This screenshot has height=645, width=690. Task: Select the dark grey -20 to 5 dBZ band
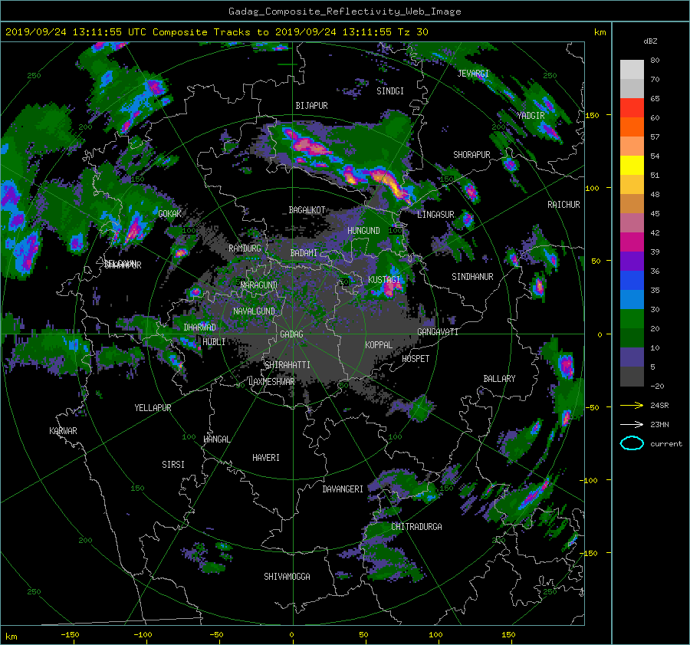coord(632,377)
